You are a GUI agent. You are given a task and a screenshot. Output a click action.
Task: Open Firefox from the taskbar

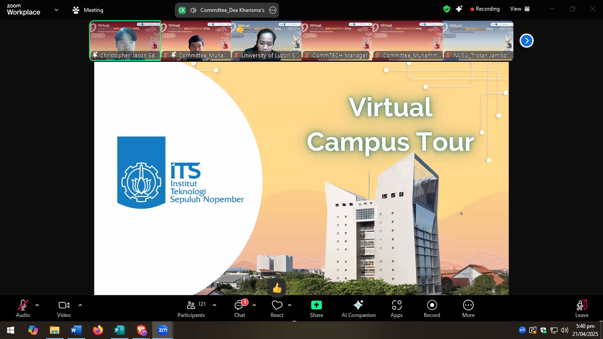point(98,330)
